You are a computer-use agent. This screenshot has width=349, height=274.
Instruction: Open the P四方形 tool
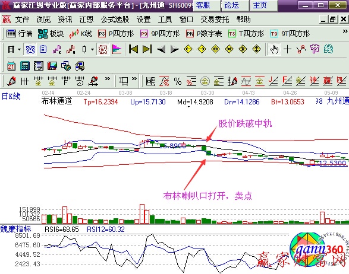pos(116,34)
